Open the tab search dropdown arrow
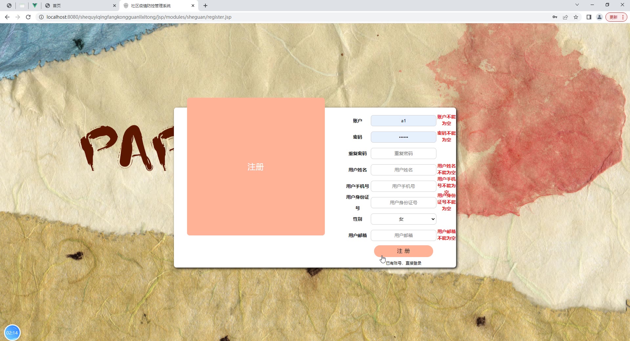630x341 pixels. [x=577, y=5]
